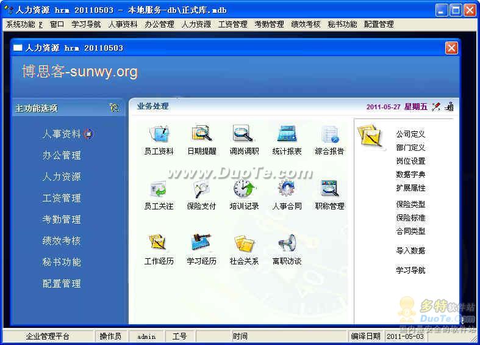The height and width of the screenshot is (345, 480).
Task: Click the inner window icon before 人力资源 hrm
Action: click(x=18, y=48)
